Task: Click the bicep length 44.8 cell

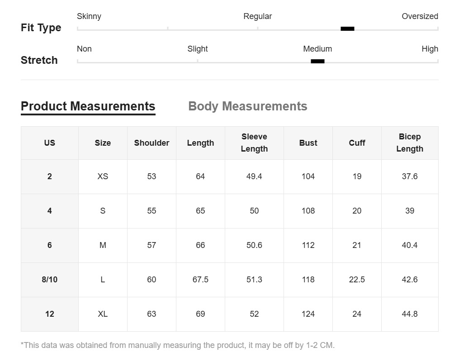Action: coord(410,314)
